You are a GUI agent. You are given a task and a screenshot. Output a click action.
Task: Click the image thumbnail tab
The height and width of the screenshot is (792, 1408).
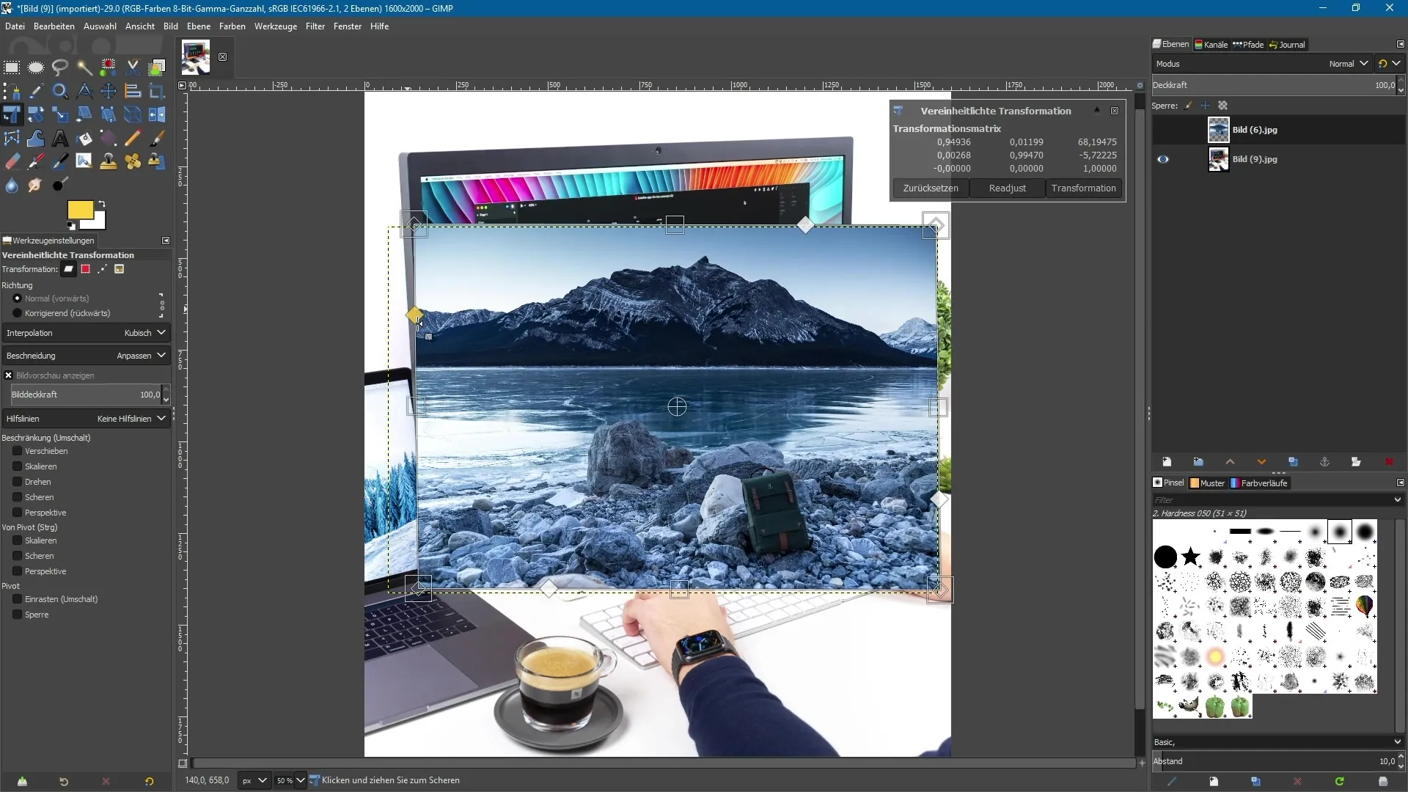[196, 57]
